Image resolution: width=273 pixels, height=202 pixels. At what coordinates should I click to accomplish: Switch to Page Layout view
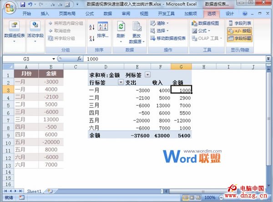192,197
